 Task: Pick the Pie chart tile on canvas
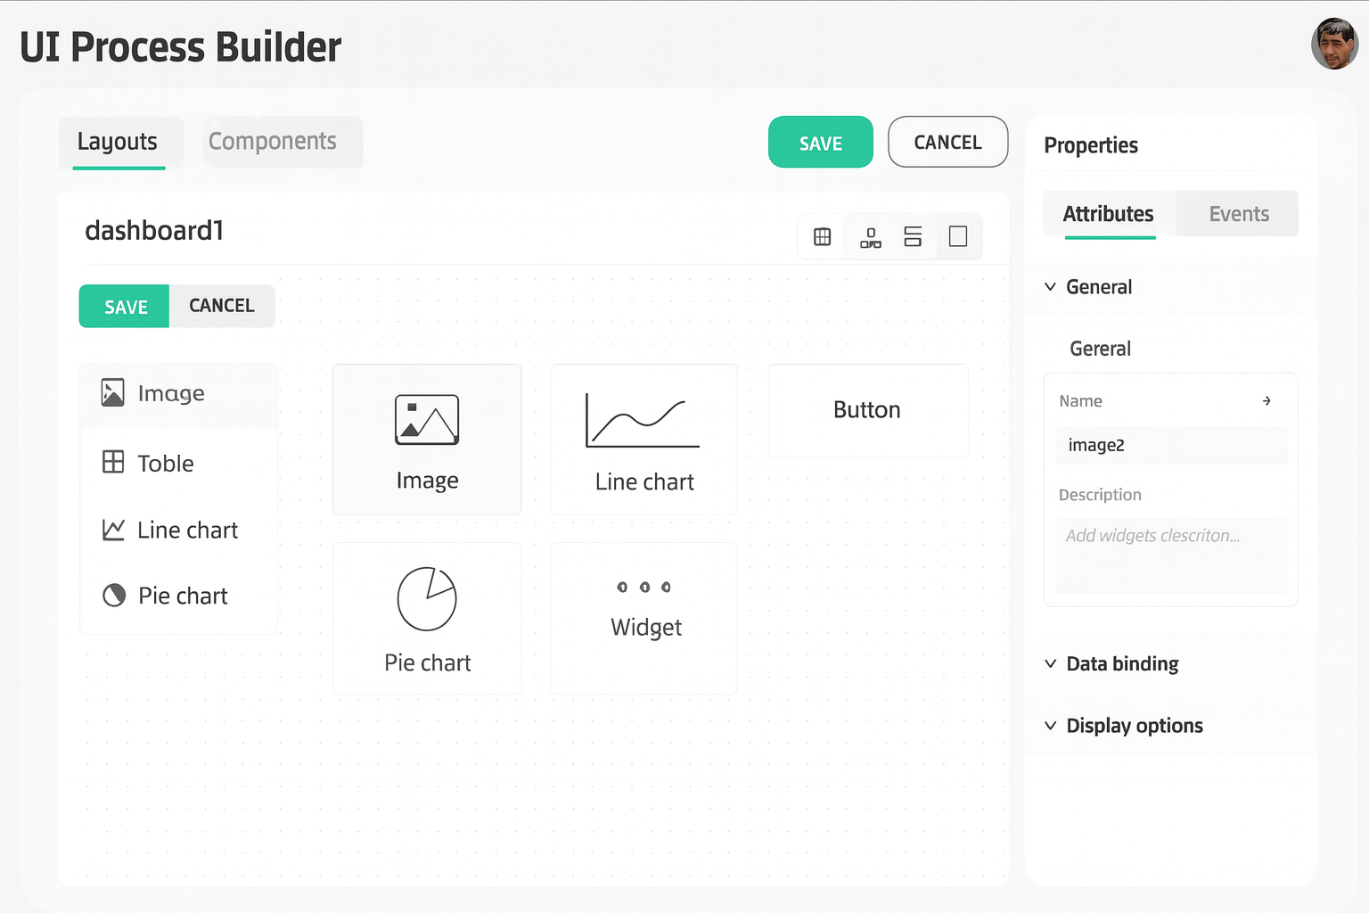(427, 618)
